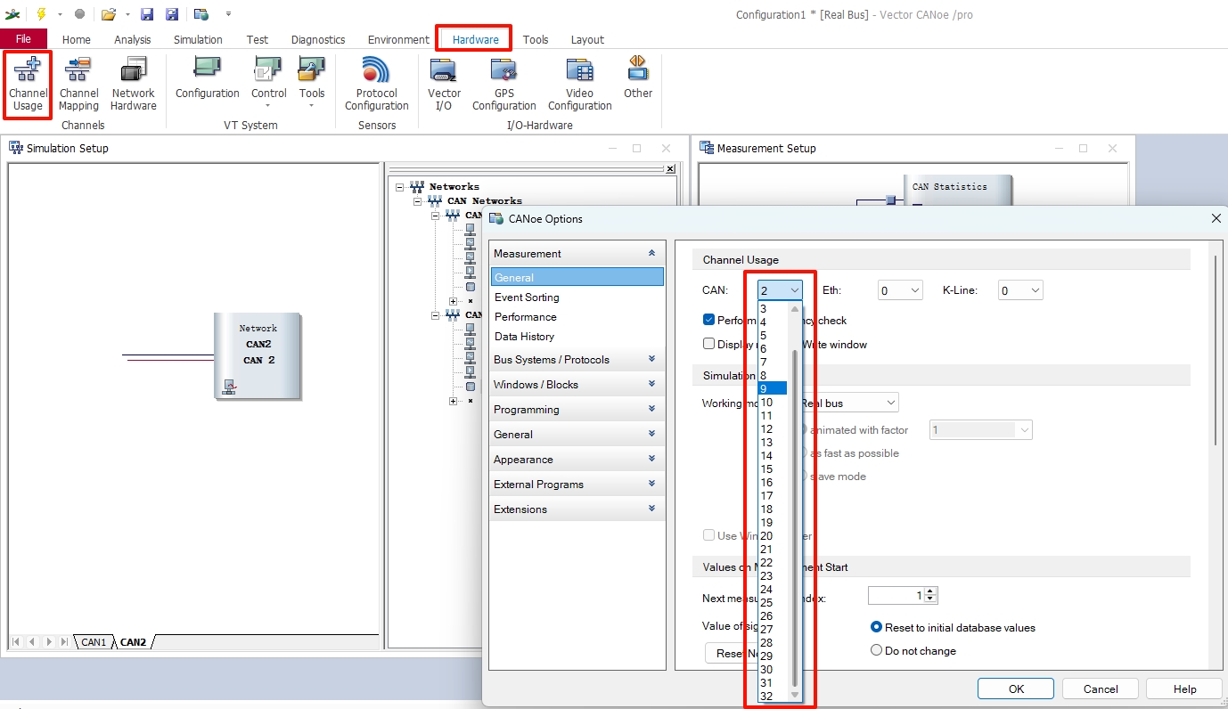Image resolution: width=1228 pixels, height=709 pixels.
Task: Open the K-Line channel count dropdown
Action: (x=1020, y=290)
